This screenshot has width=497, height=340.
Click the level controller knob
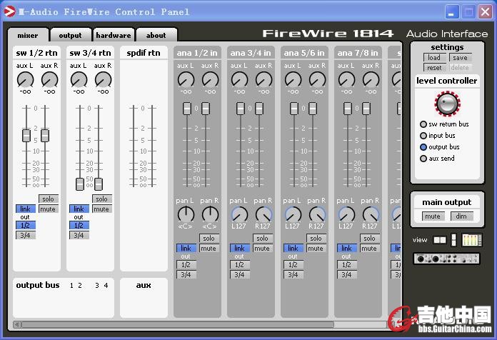[448, 104]
